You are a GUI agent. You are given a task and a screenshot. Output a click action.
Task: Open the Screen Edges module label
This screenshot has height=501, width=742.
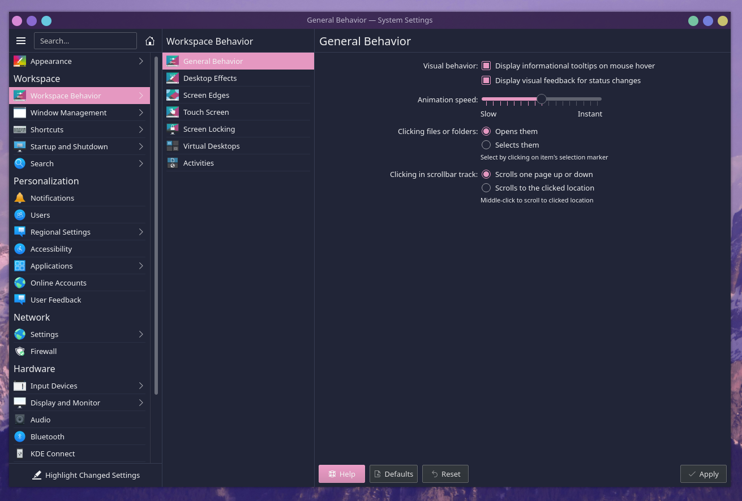click(206, 95)
